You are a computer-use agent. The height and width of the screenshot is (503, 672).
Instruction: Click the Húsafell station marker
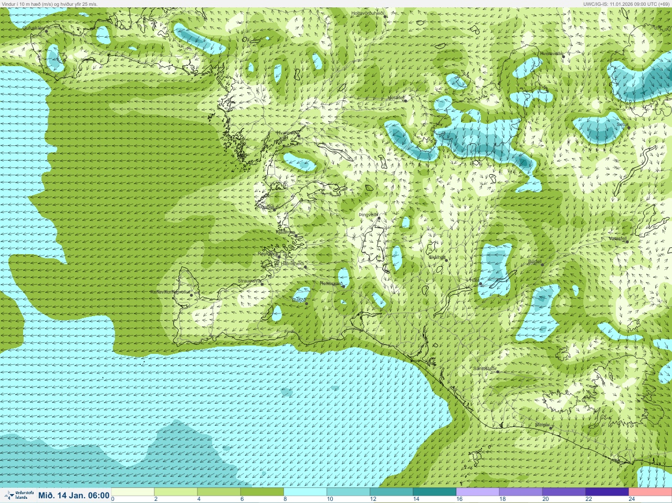click(405, 100)
